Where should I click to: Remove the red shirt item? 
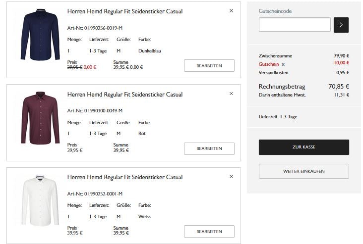(231, 94)
